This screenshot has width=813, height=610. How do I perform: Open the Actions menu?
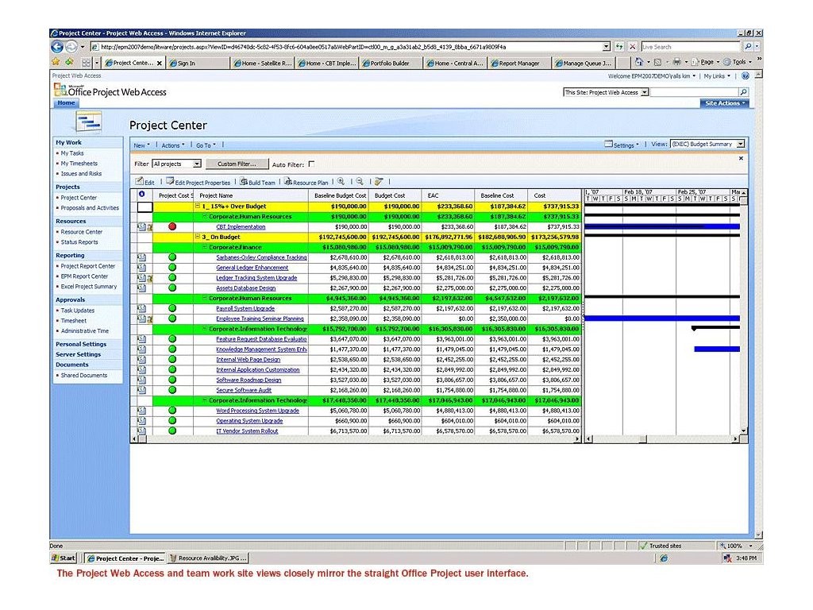coord(172,145)
